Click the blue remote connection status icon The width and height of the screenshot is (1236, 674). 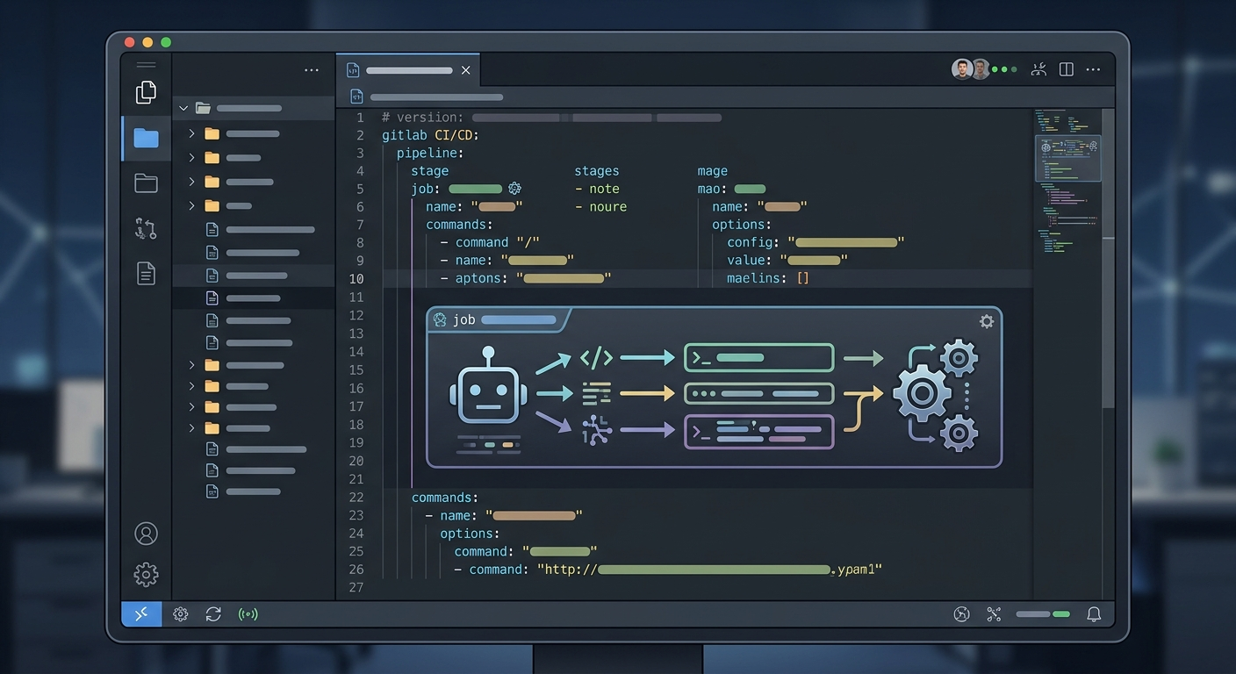141,614
